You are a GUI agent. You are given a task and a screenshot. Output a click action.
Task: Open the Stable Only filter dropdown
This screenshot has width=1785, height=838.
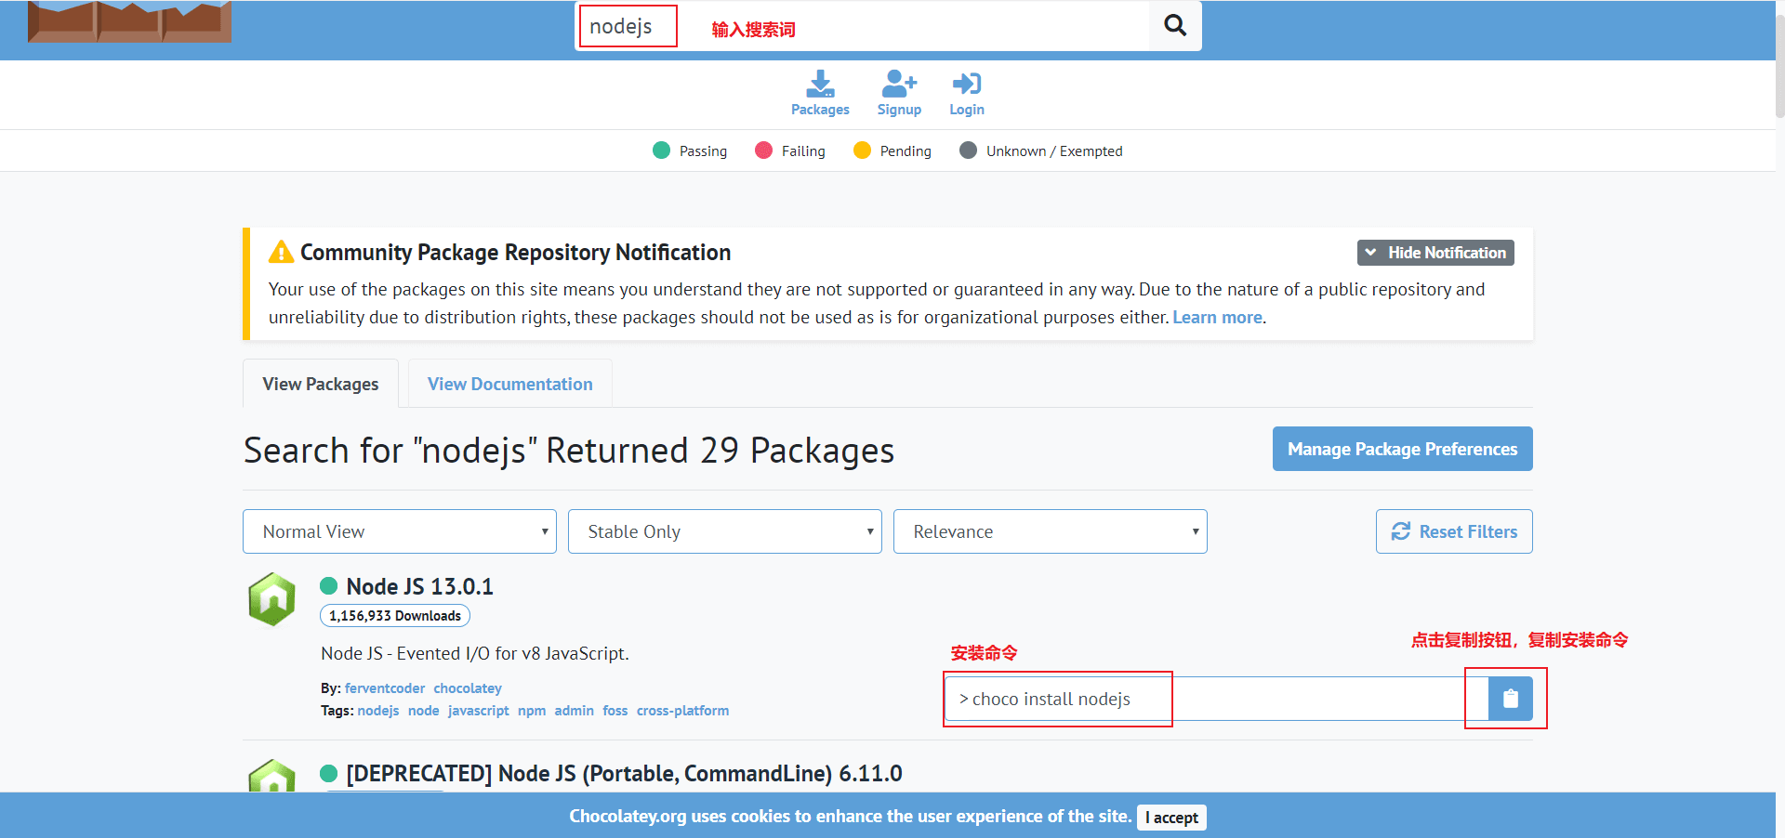pyautogui.click(x=725, y=531)
